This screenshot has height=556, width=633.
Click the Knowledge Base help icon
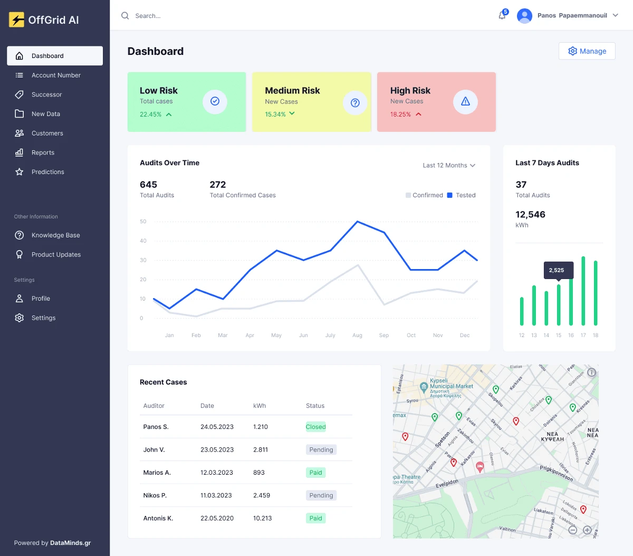(x=20, y=235)
